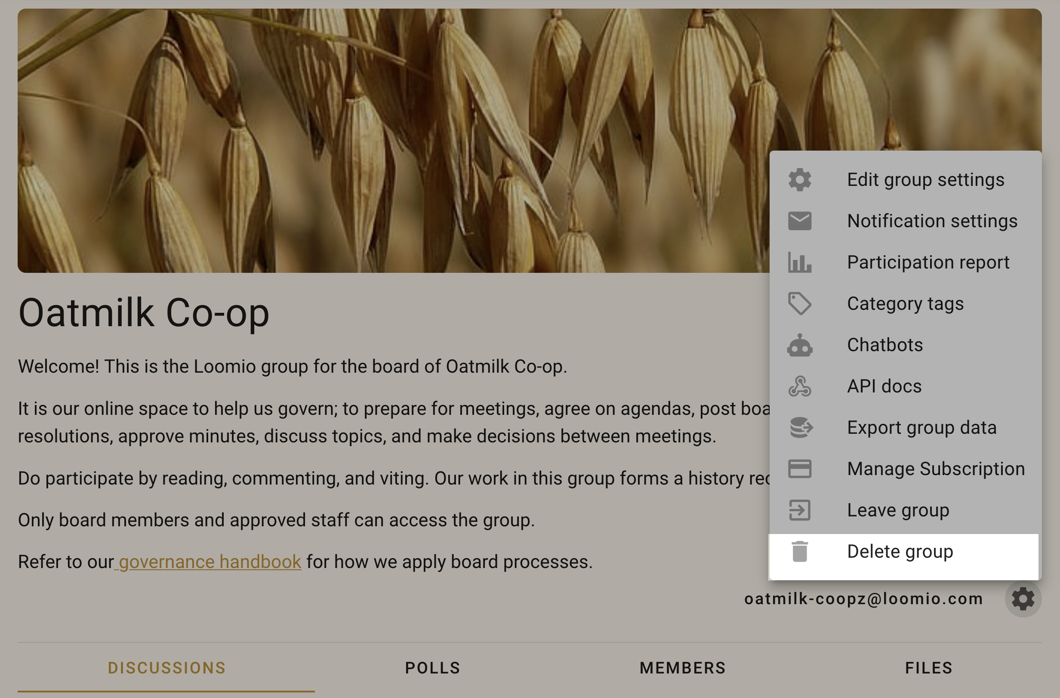
Task: Switch to the Discussions tab
Action: coord(166,668)
